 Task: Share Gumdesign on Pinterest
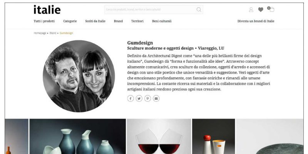148,99
